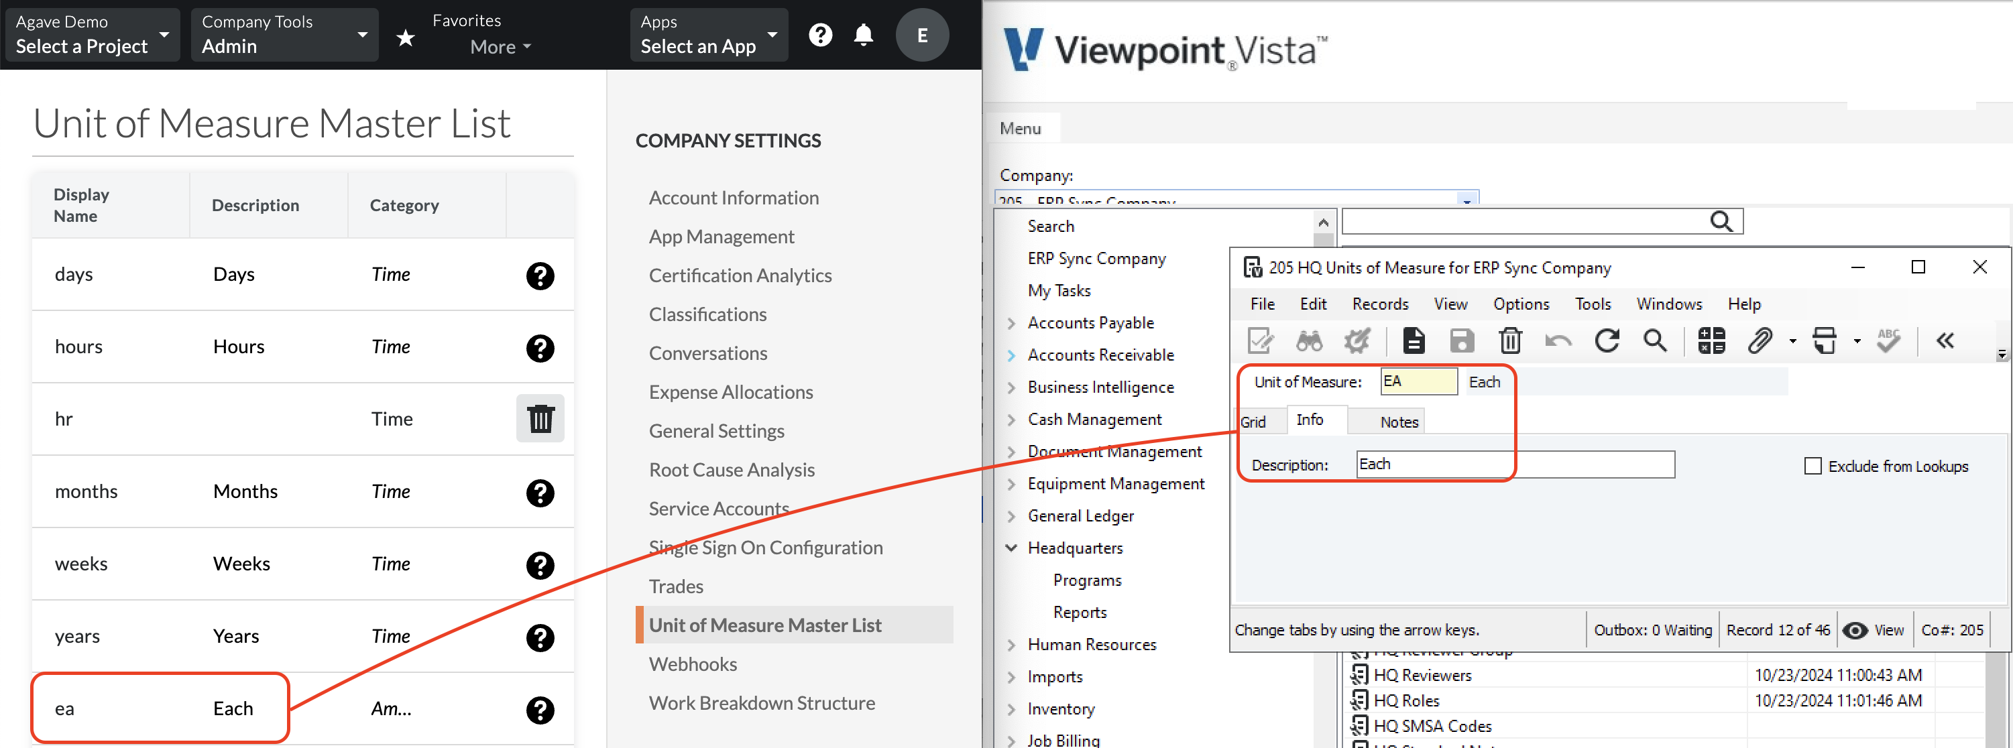Save record with floppy disk icon
The height and width of the screenshot is (748, 2013).
pyautogui.click(x=1461, y=341)
